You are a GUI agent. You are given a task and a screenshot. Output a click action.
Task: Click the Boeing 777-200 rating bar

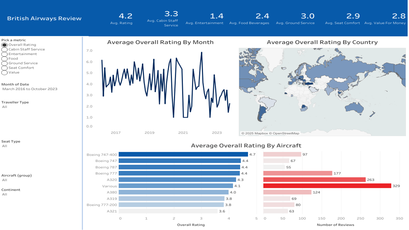[x=171, y=205]
